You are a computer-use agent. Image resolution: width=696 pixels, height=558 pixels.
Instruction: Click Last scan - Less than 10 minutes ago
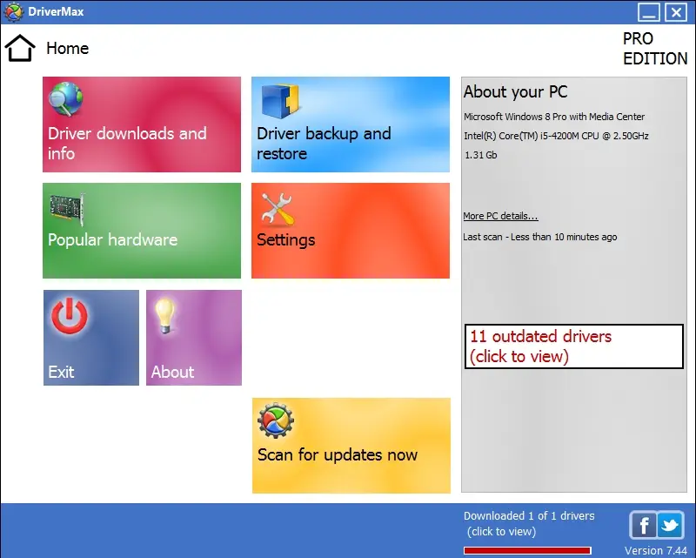click(x=540, y=237)
